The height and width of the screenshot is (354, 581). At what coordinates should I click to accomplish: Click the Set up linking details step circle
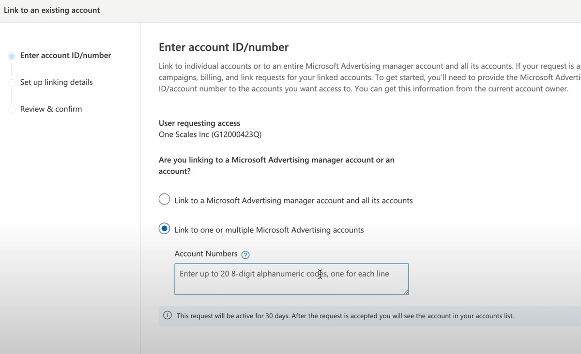[x=11, y=82]
